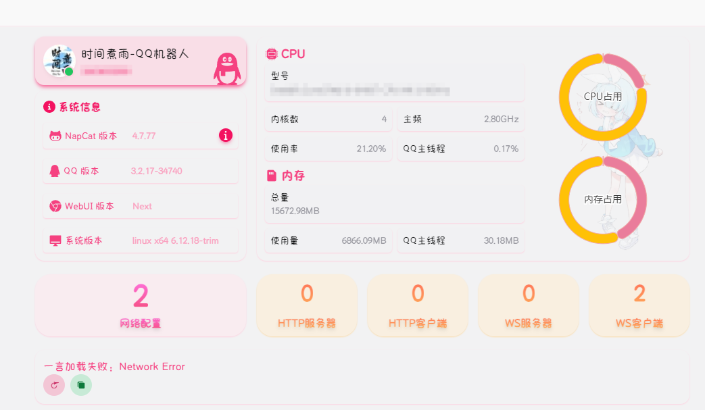705x410 pixels.
Task: Click the QQ 版本 penguin icon
Action: click(x=55, y=171)
